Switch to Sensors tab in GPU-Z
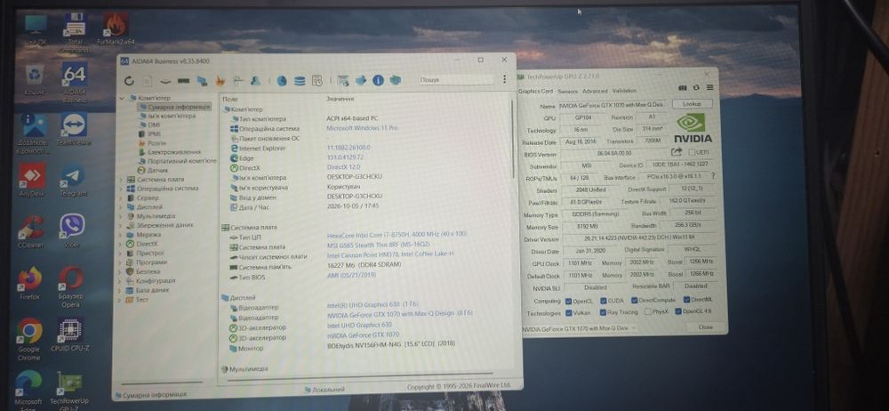Image resolution: width=889 pixels, height=411 pixels. pyautogui.click(x=567, y=91)
